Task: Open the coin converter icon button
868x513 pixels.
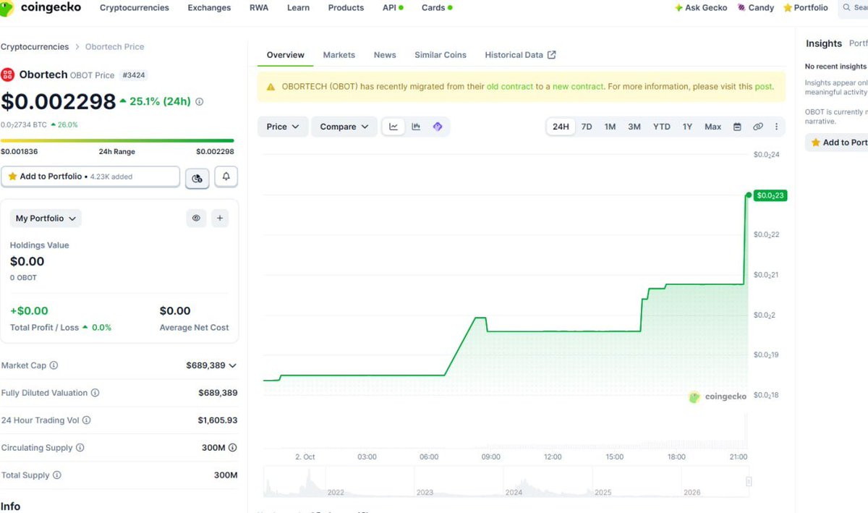Action: (x=197, y=178)
